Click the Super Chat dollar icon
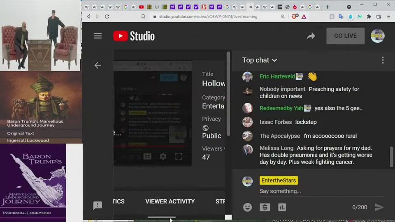Viewport: 395px width, 222px height. (265, 207)
